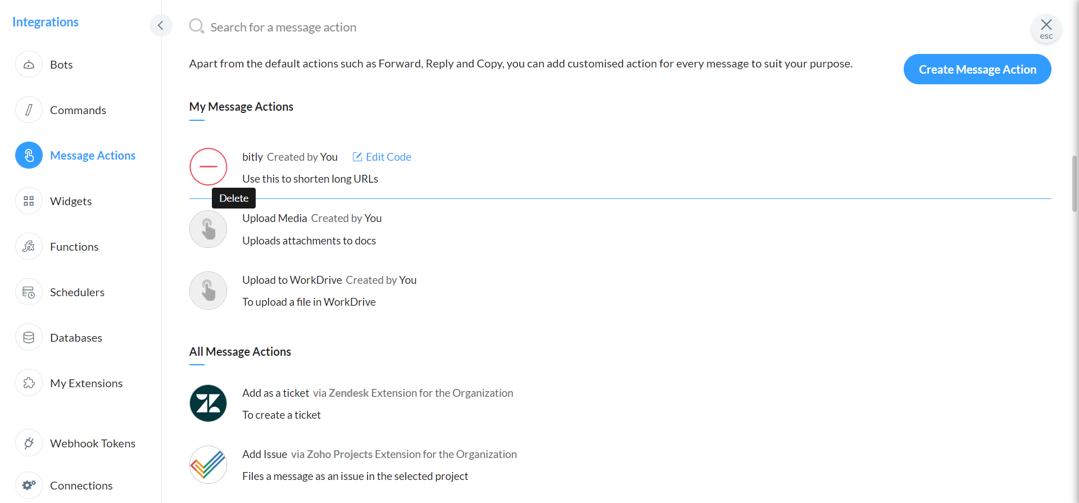
Task: Open Webhook Tokens menu label
Action: (93, 443)
